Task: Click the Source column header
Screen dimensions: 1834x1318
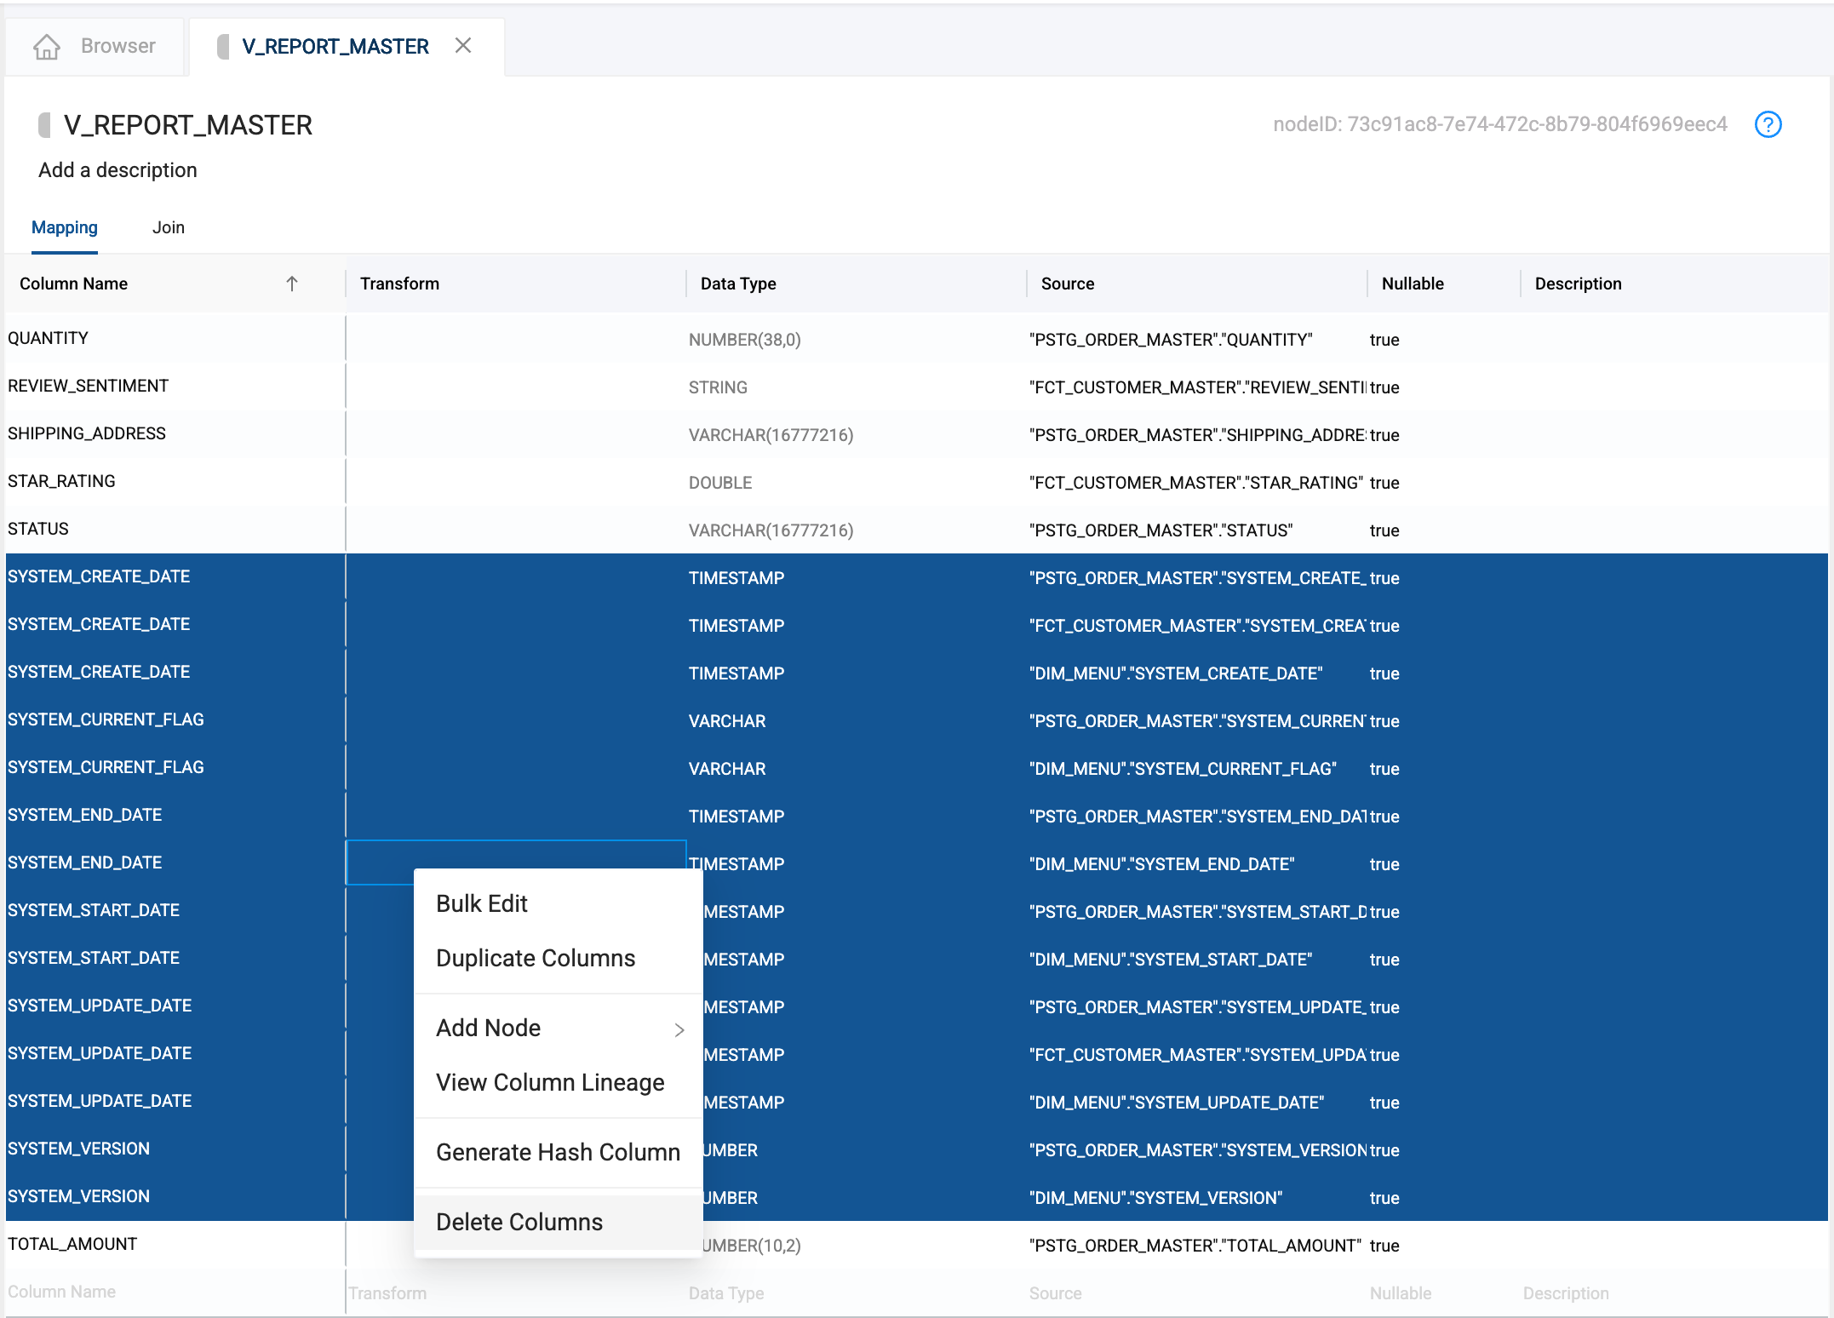Action: pos(1068,284)
